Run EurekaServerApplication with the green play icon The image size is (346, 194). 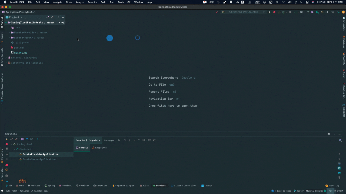tap(270, 12)
